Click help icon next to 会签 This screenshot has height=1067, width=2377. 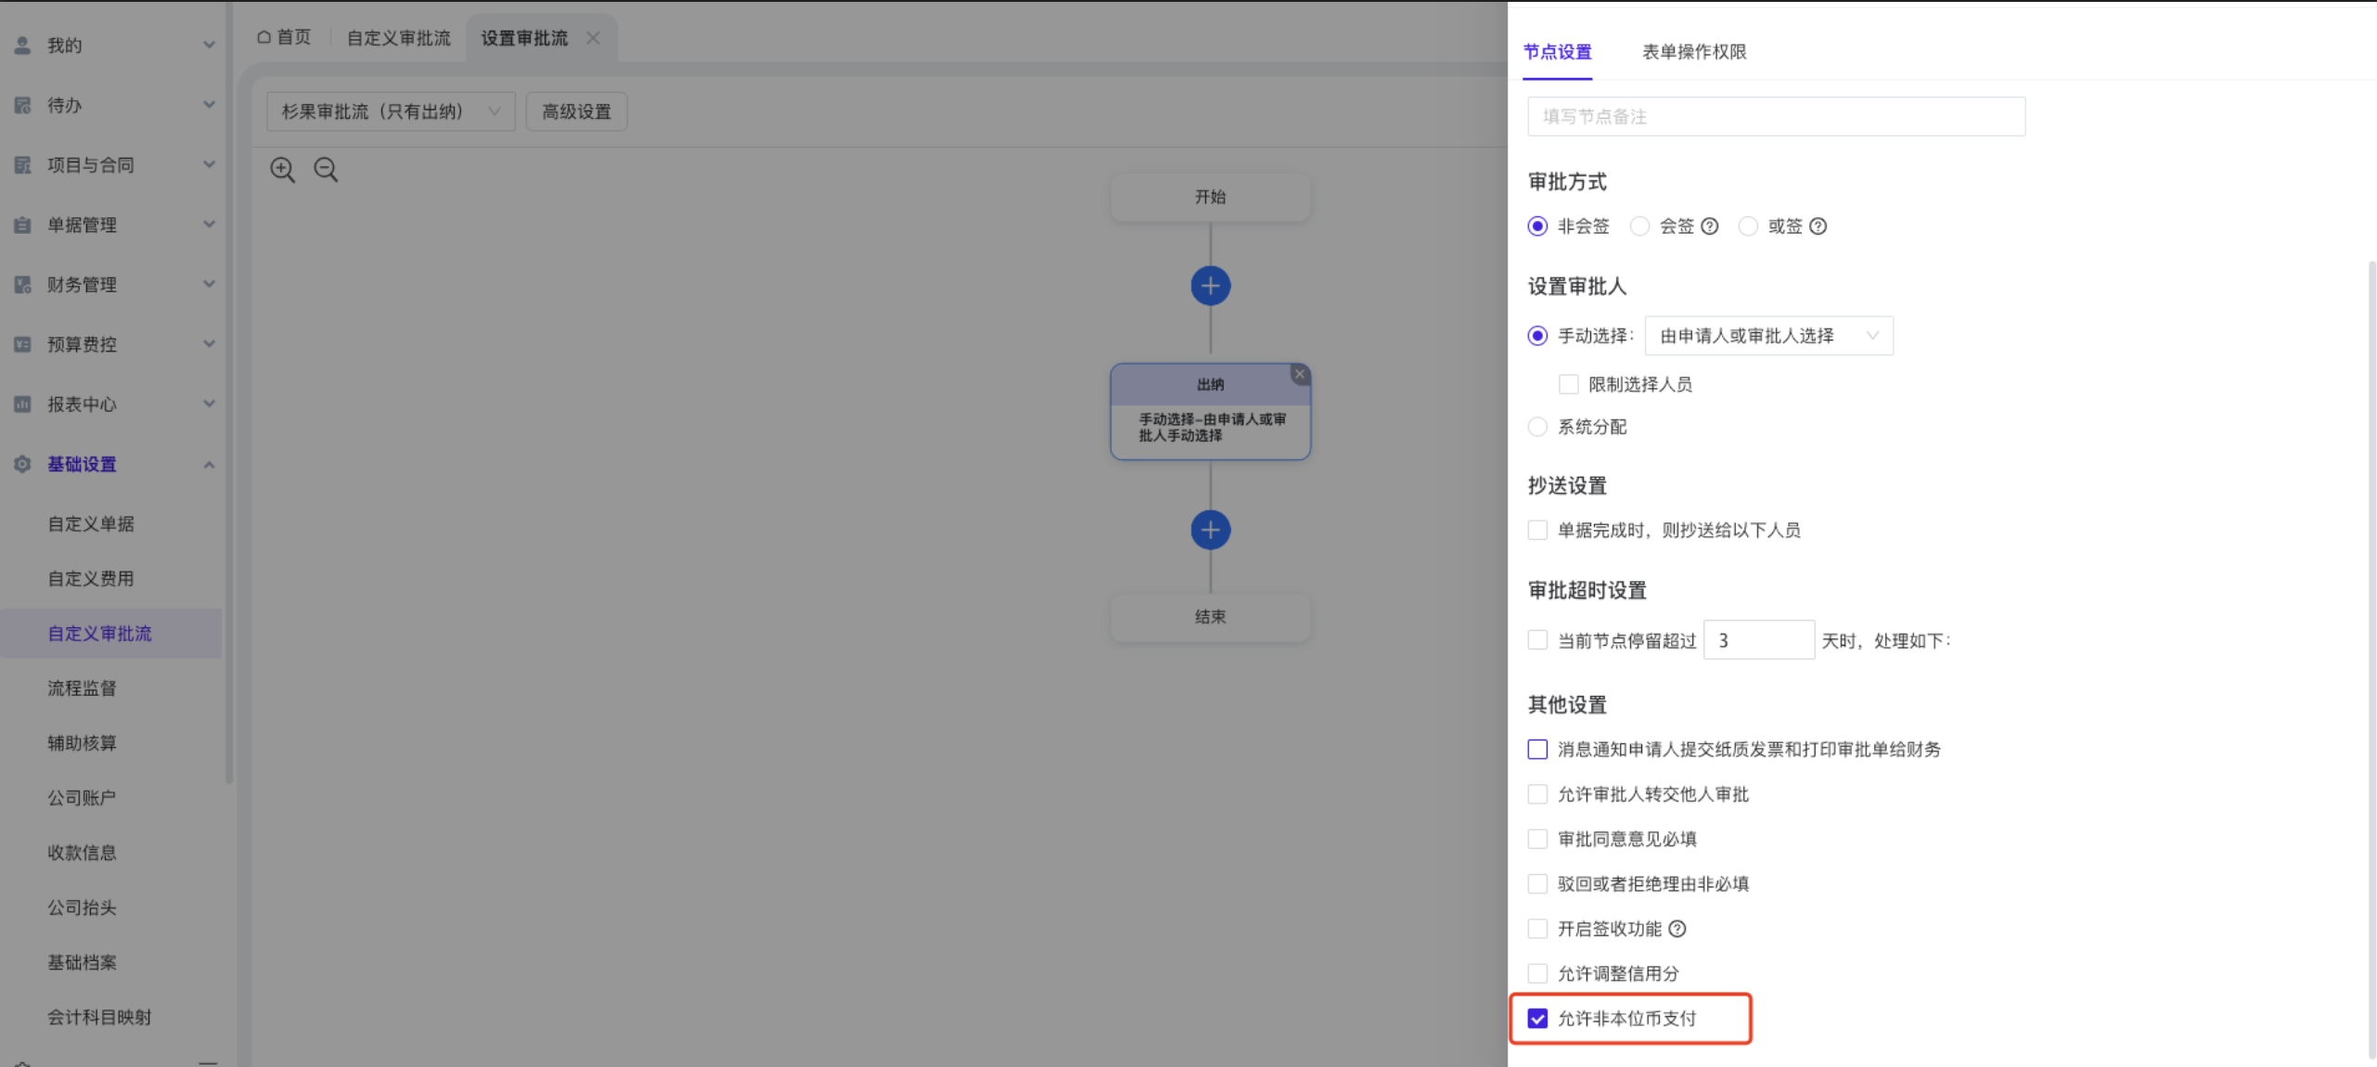coord(1710,226)
